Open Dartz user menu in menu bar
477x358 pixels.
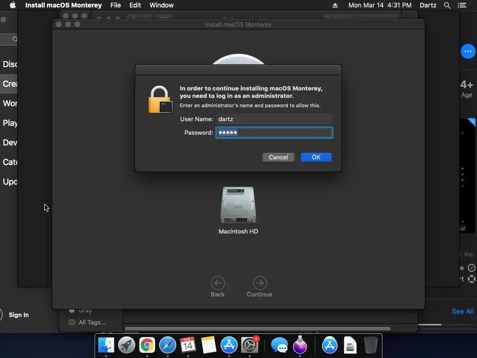(428, 5)
